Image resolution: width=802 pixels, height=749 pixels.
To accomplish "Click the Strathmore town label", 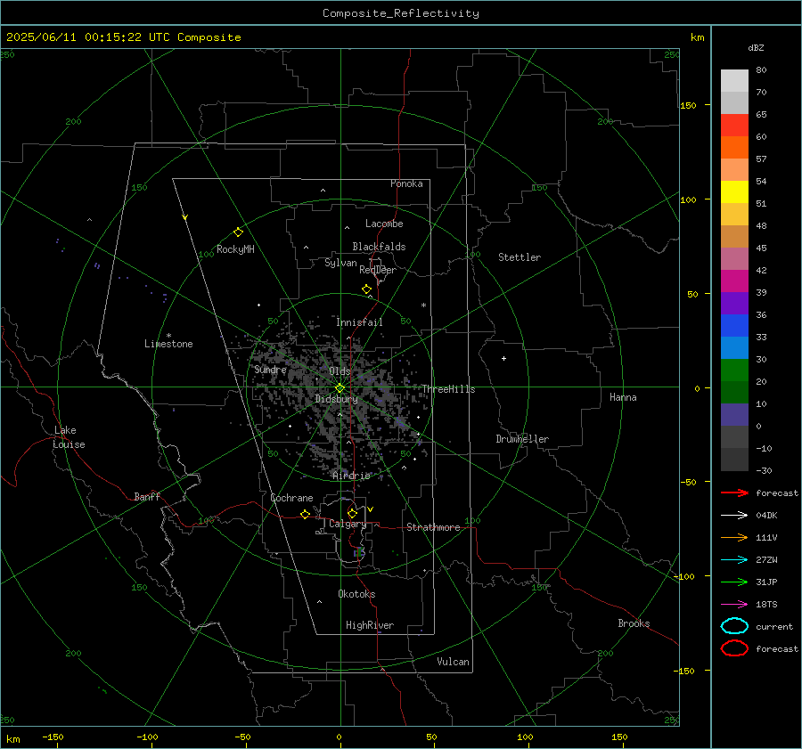I will [x=433, y=527].
